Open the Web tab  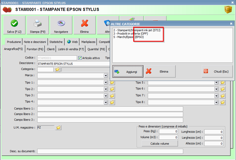point(72,42)
